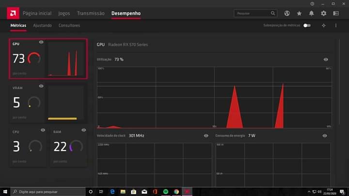Viewport: 349px width, 196px height.
Task: Show hidden system tray icons chevron
Action: coord(309,192)
